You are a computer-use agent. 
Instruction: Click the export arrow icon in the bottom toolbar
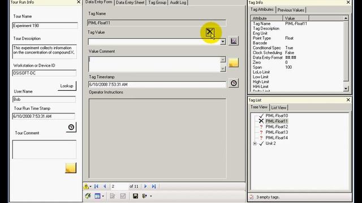[145, 196]
